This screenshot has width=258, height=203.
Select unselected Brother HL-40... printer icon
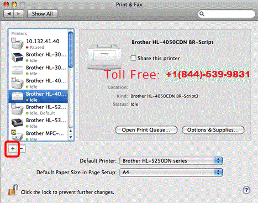coord(17,83)
